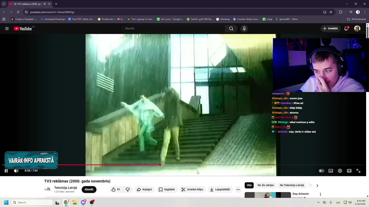This screenshot has height=207, width=369.
Task: Switch to theater mode
Action: 349,171
